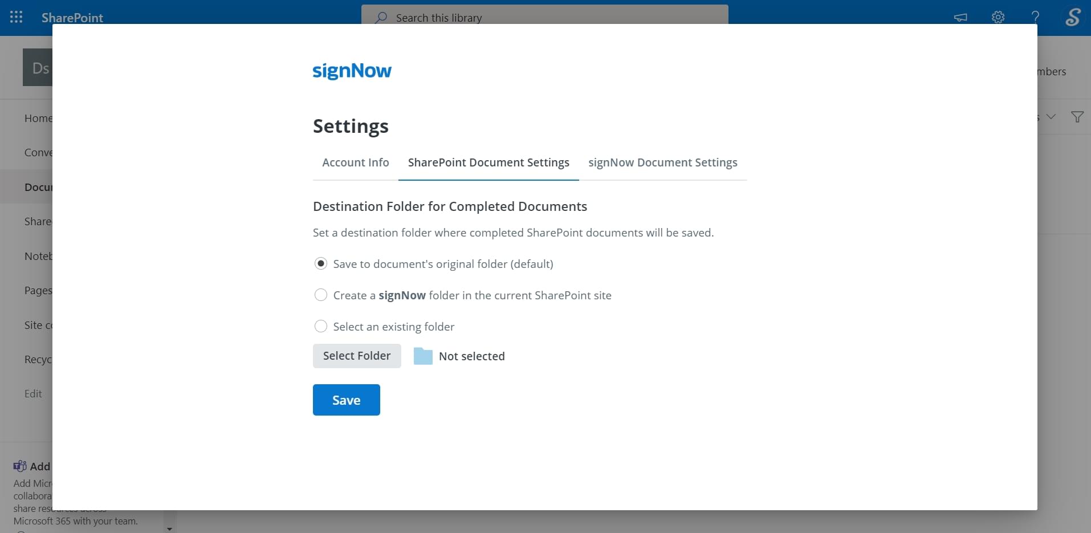Open the user account avatar
The width and height of the screenshot is (1091, 533).
(1072, 17)
